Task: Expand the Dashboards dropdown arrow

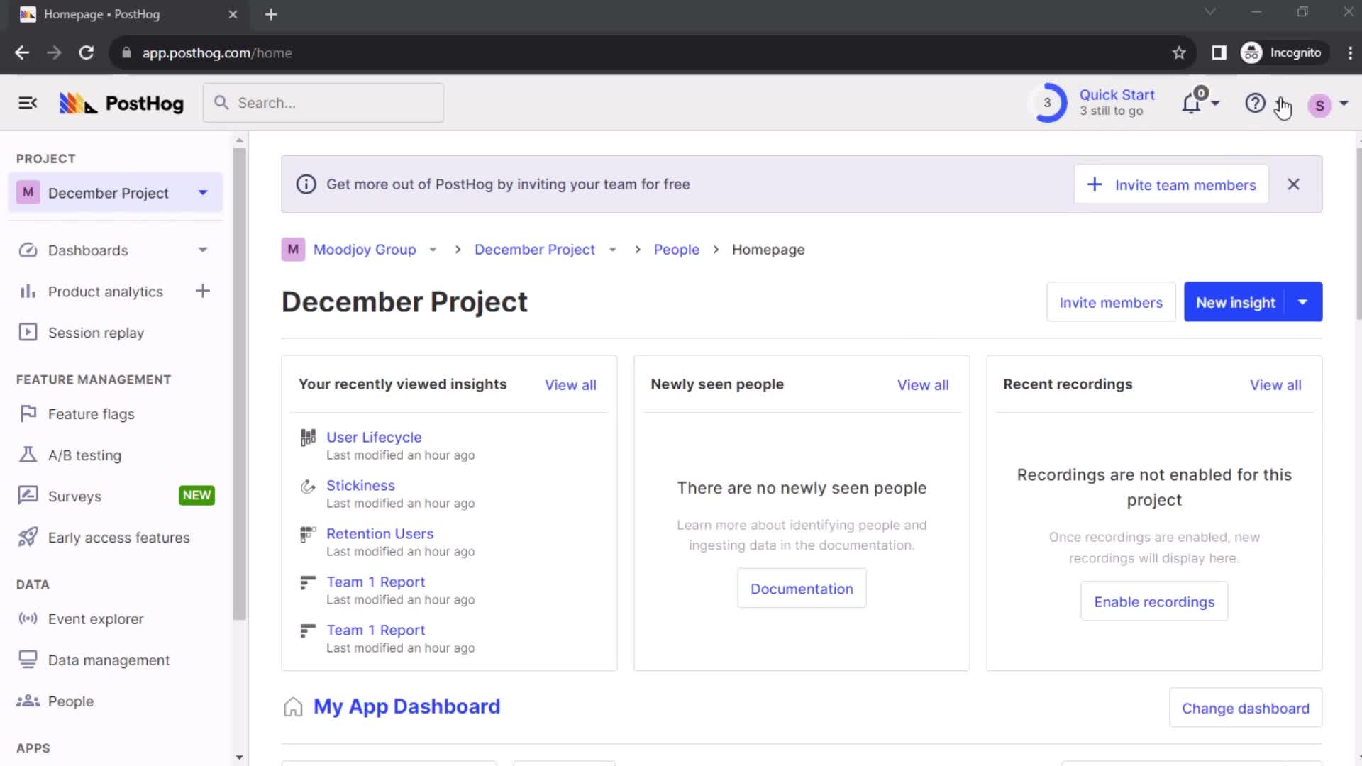Action: pos(203,250)
